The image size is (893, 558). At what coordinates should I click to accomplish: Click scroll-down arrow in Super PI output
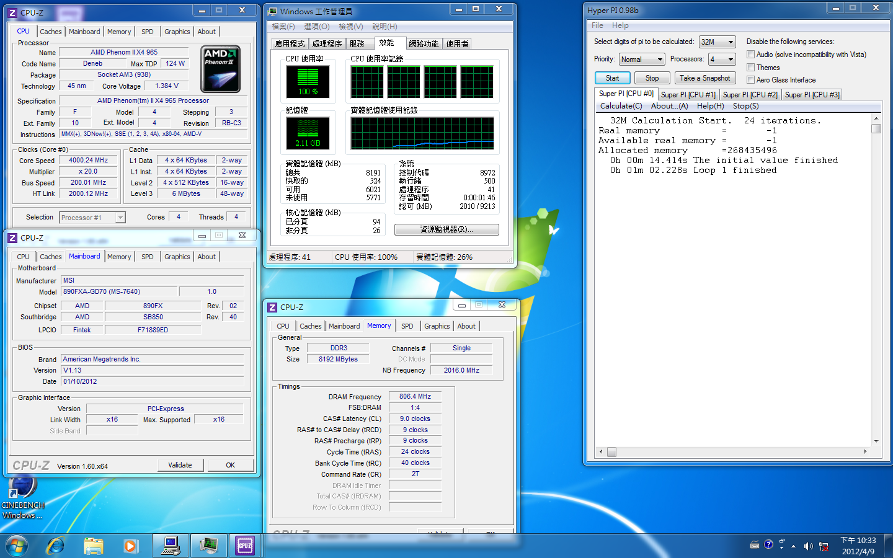(876, 441)
